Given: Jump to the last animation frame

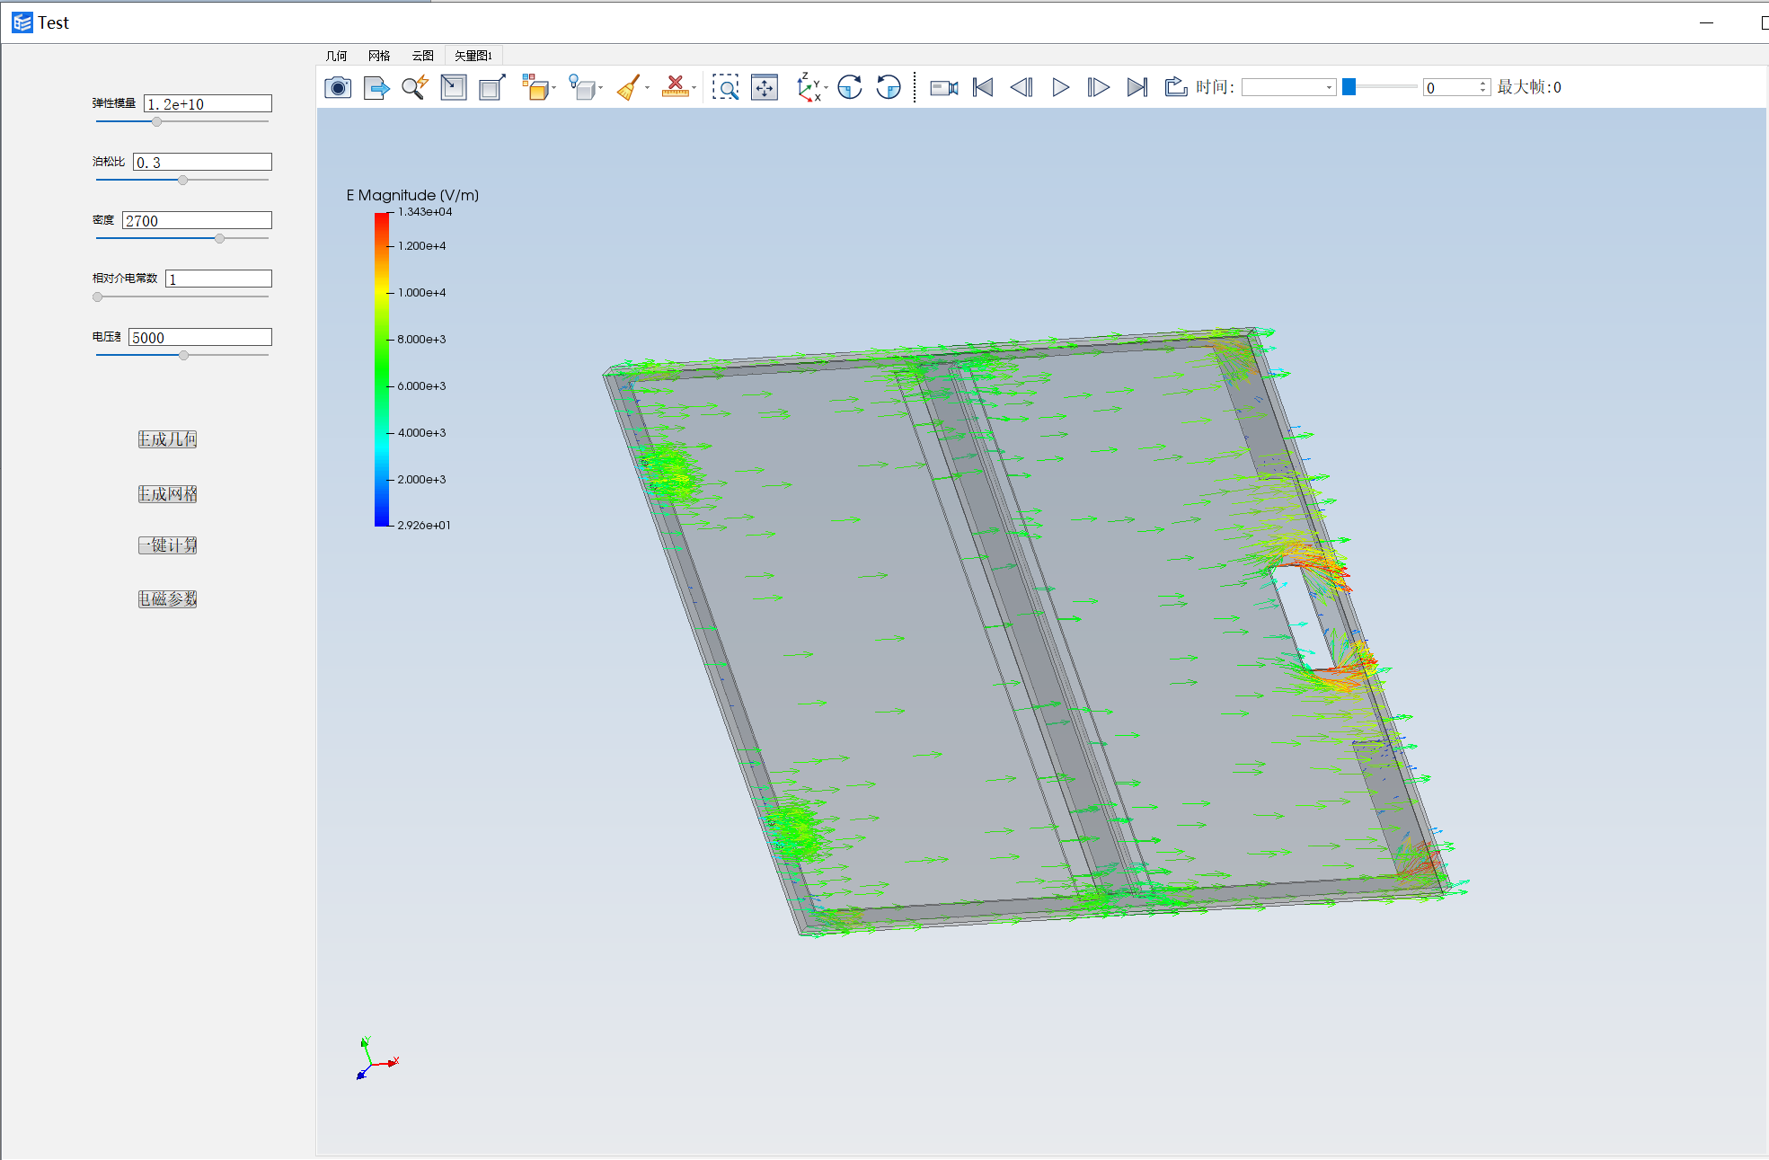Looking at the screenshot, I should point(1137,87).
